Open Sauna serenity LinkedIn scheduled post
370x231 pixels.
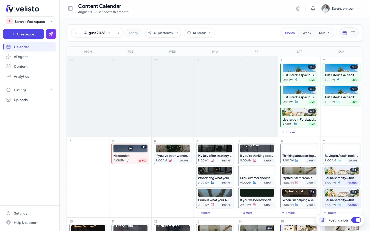341,198
